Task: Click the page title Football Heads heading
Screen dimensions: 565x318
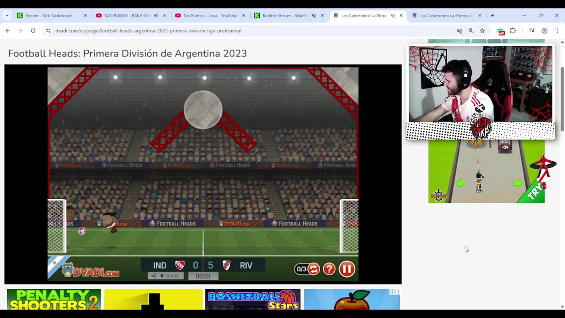Action: point(127,53)
